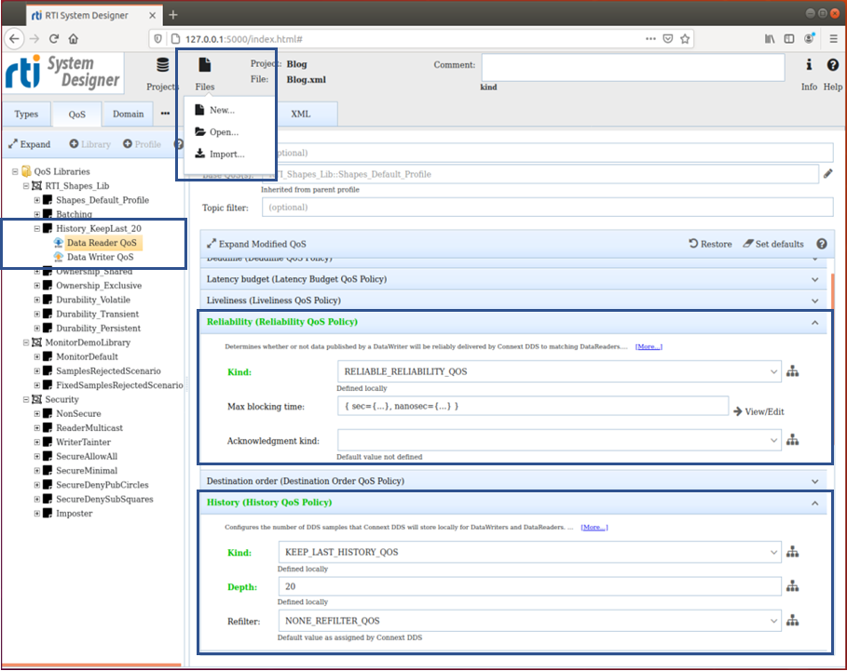Collapse the Liveliness QoS Policy section
Image resolution: width=847 pixels, height=671 pixels.
point(813,300)
